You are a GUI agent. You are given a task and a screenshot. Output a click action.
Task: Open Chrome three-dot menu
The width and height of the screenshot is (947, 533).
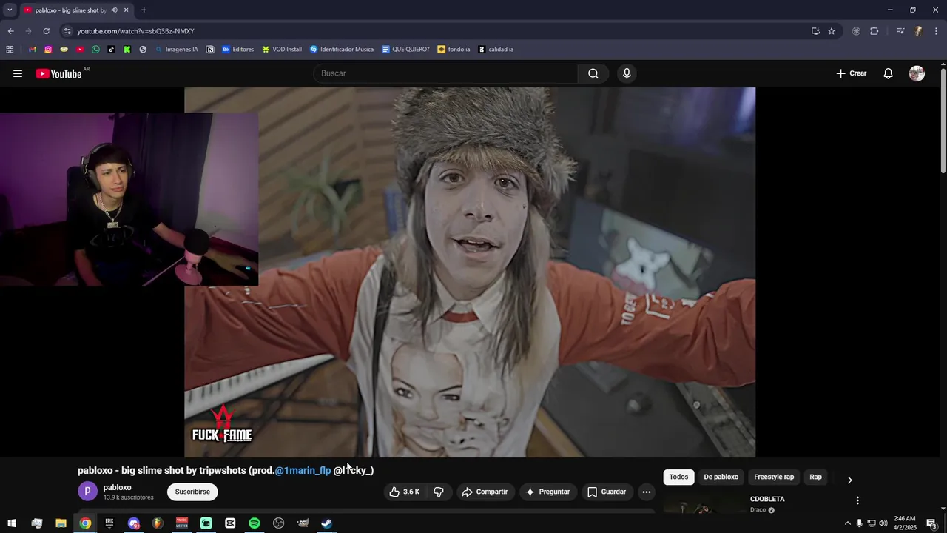coord(936,31)
